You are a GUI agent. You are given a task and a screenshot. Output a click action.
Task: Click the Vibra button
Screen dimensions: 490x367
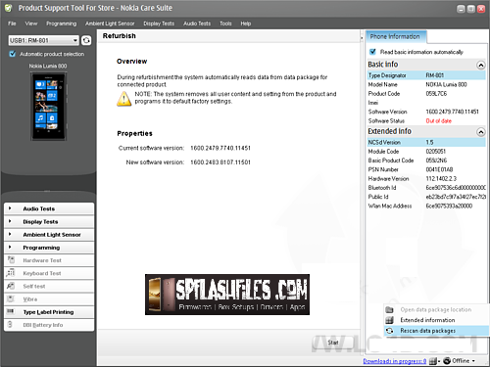[49, 299]
